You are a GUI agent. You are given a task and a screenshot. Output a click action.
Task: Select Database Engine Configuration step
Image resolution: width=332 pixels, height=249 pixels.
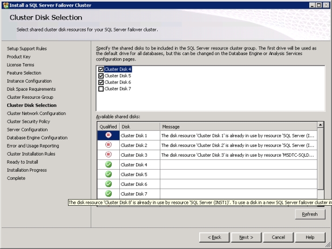coord(37,138)
